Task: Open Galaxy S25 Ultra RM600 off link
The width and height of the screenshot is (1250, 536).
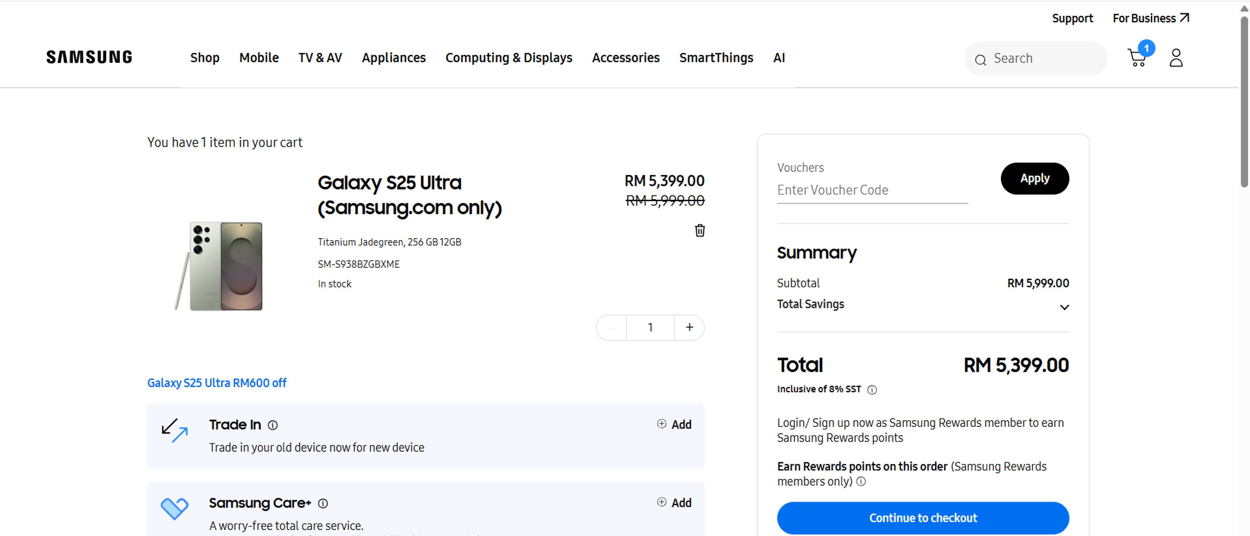Action: (x=217, y=383)
